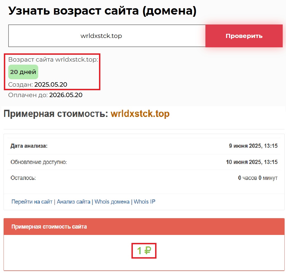
Task: Click the Узнать возраст сайта page heading
Action: point(102,11)
